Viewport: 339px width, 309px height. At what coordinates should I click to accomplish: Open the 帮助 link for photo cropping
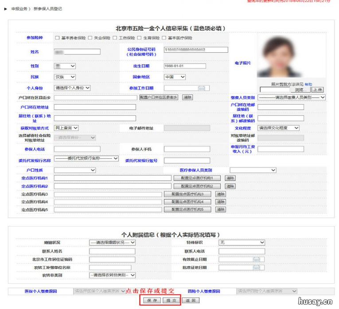pos(308,84)
